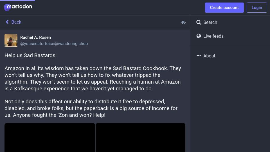This screenshot has height=152, width=270.
Task: Toggle media visibility eye icon
Action: pyautogui.click(x=183, y=23)
